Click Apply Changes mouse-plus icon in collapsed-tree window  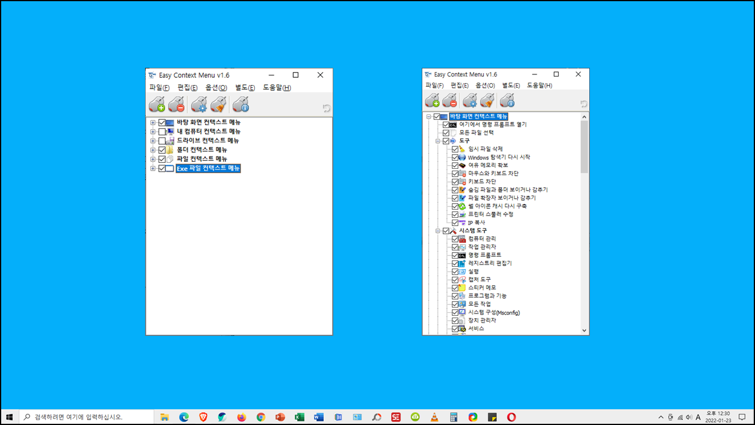(157, 105)
